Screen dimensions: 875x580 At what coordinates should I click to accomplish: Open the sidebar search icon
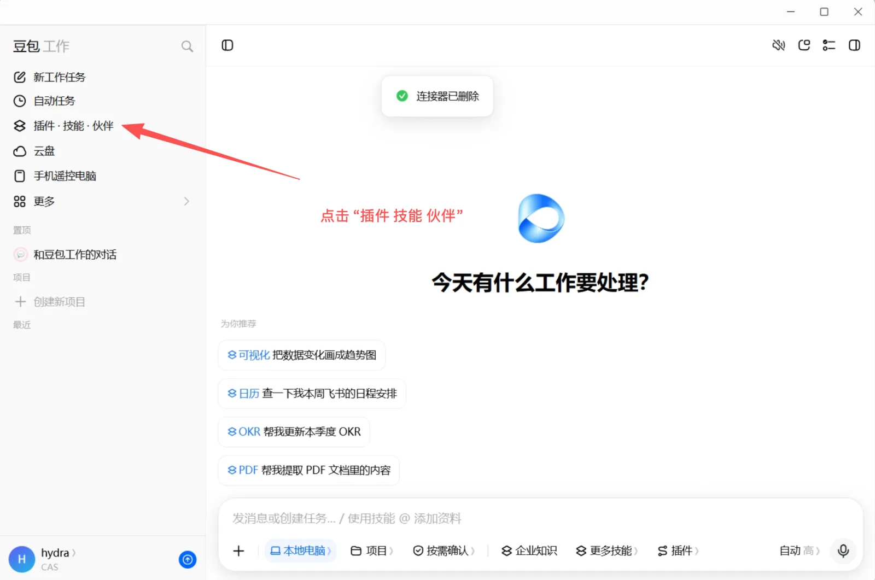coord(187,46)
